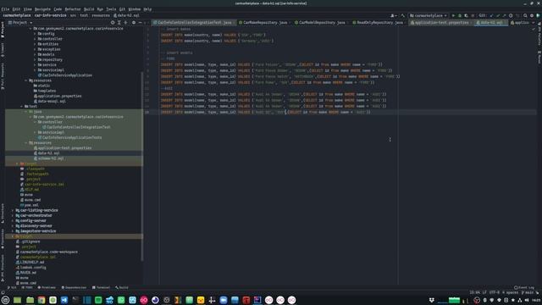This screenshot has height=305, width=542.
Task: Switch to application-test.properties tab
Action: coord(441,23)
